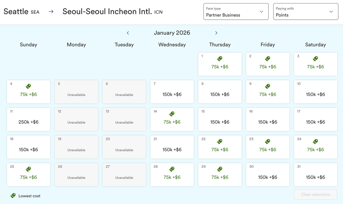The width and height of the screenshot is (343, 204).
Task: Click the Lowest cost legend tag icon
Action: pos(13,196)
